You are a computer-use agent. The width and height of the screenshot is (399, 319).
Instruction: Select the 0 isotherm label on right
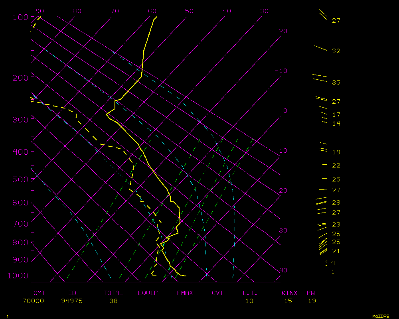coord(285,111)
